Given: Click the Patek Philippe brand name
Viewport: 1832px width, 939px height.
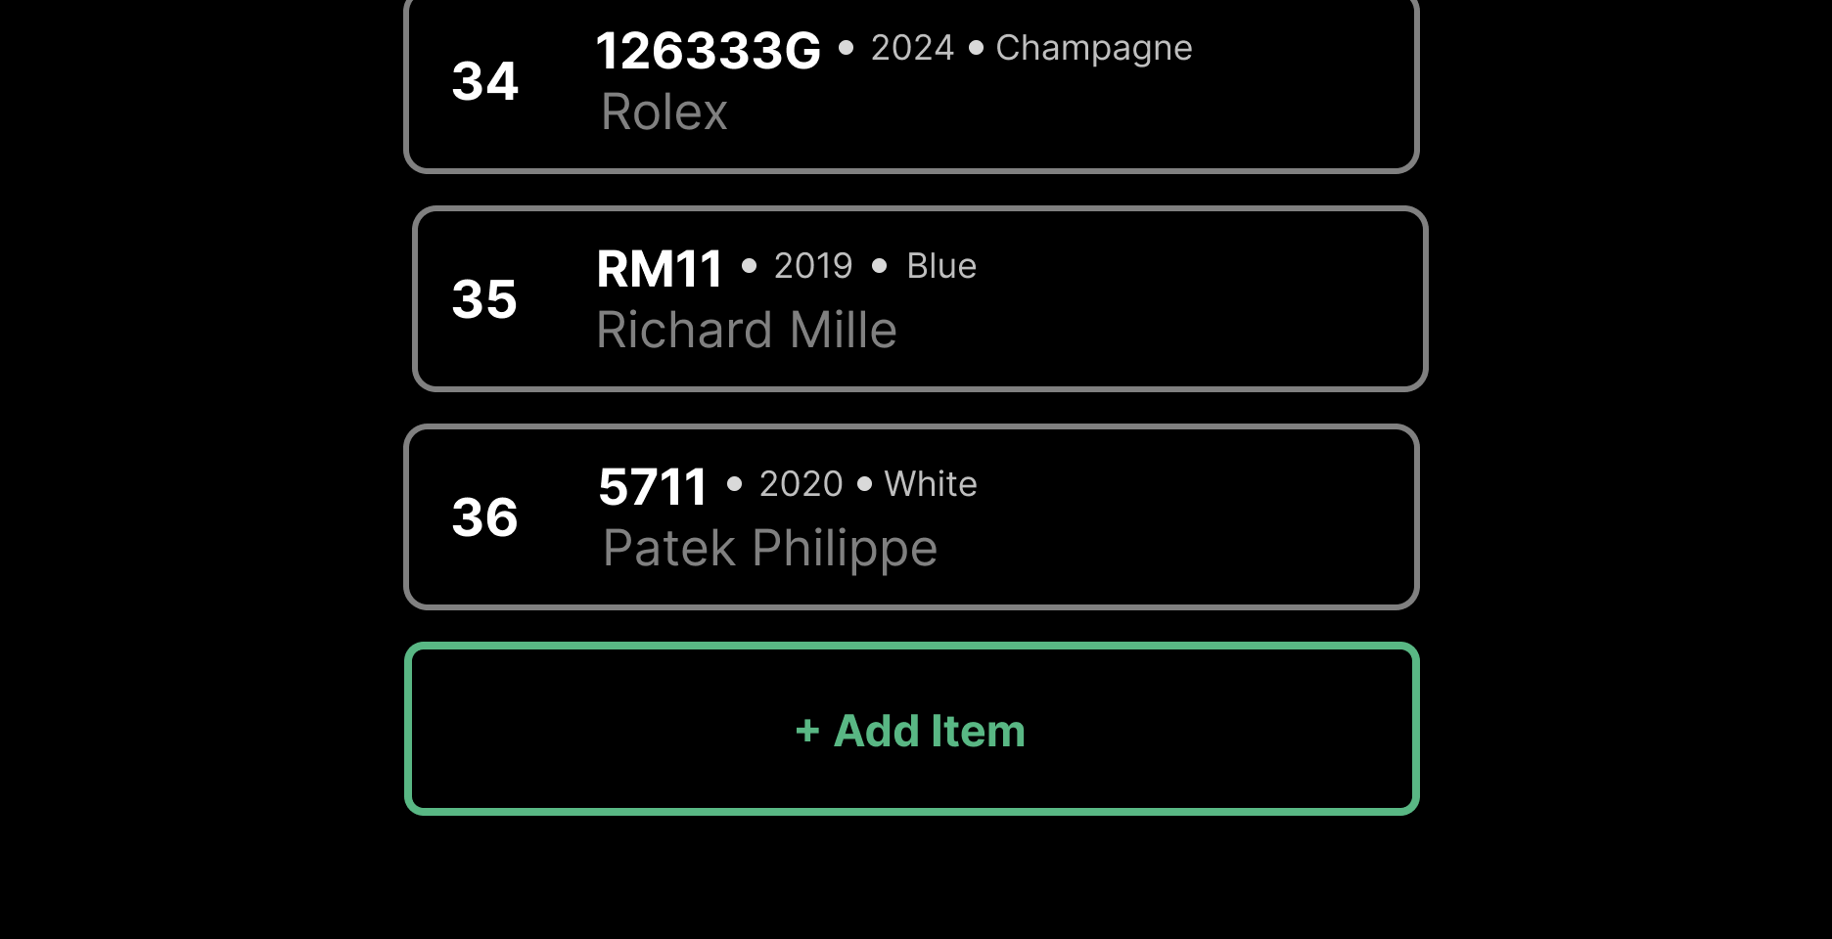Looking at the screenshot, I should pyautogui.click(x=770, y=548).
